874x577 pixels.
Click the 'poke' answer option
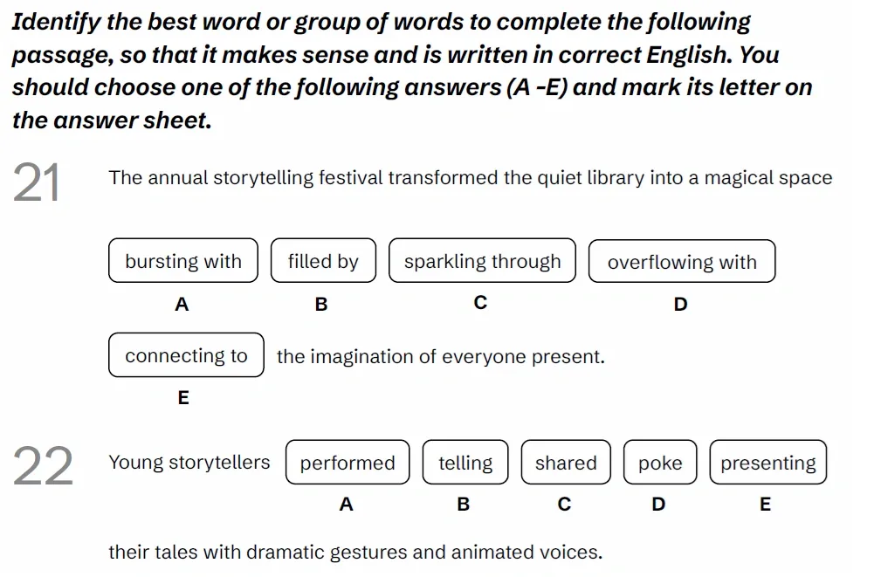pos(660,463)
